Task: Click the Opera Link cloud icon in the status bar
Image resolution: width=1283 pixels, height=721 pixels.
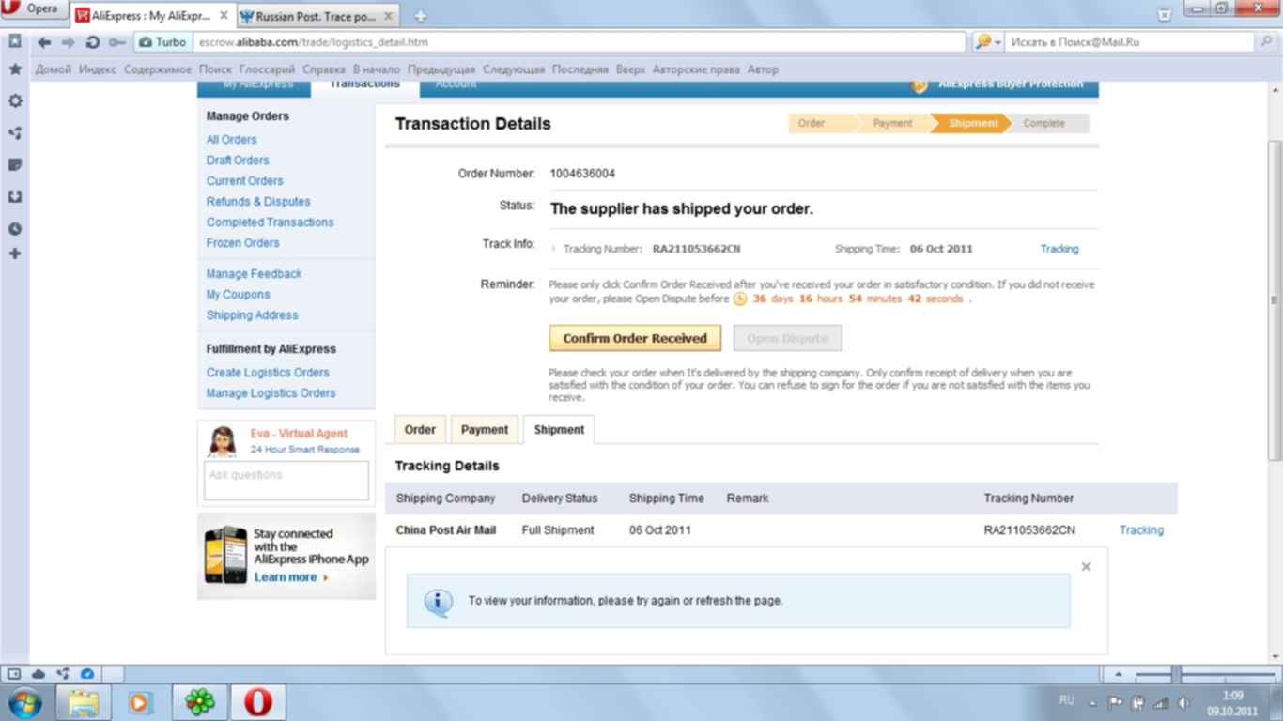Action: 39,674
